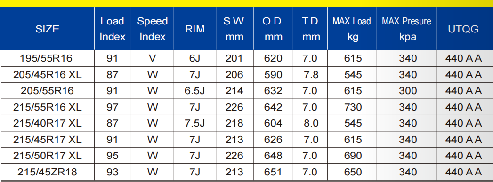Screen dimensions: 493x182
Task: Select the 215/45R17 XL row
Action: [x=247, y=140]
